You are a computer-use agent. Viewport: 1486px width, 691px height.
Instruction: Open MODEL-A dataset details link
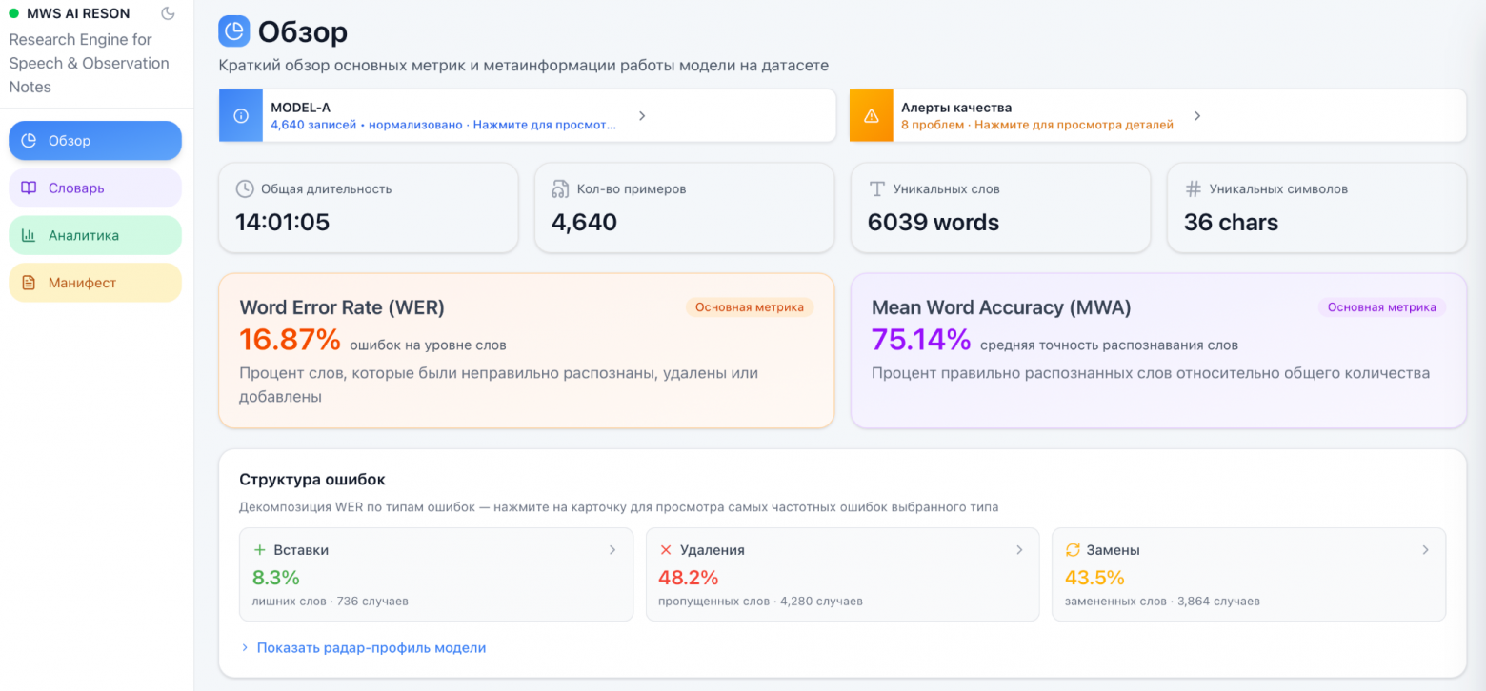coord(444,125)
